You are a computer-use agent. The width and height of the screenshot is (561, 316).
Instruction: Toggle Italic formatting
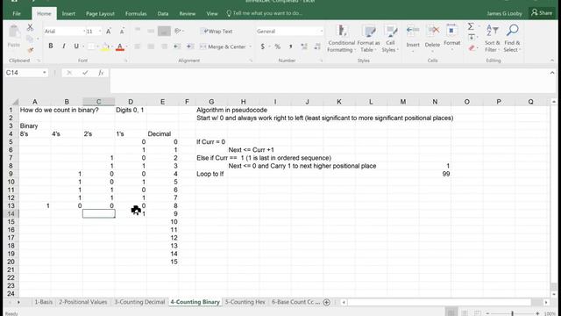click(x=64, y=47)
